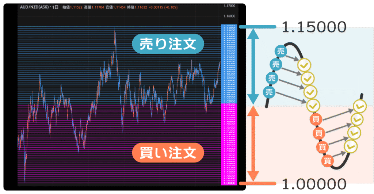
Task: Toggle the topmost checkmark in blue zone
Action: 304,66
